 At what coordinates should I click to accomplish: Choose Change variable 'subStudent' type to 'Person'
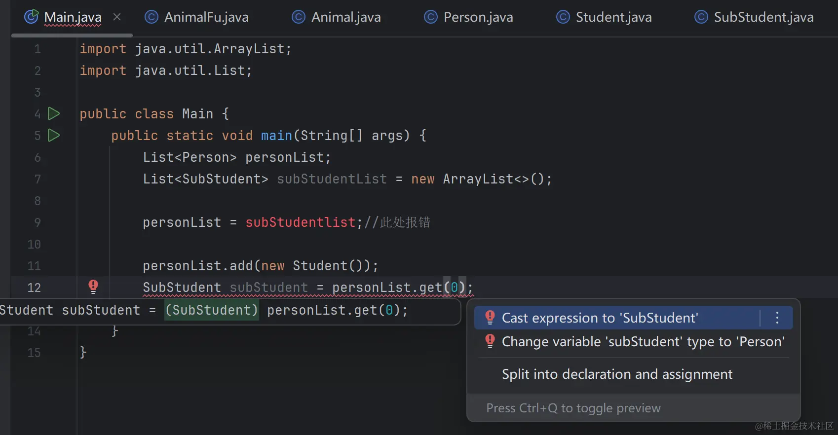click(x=643, y=342)
